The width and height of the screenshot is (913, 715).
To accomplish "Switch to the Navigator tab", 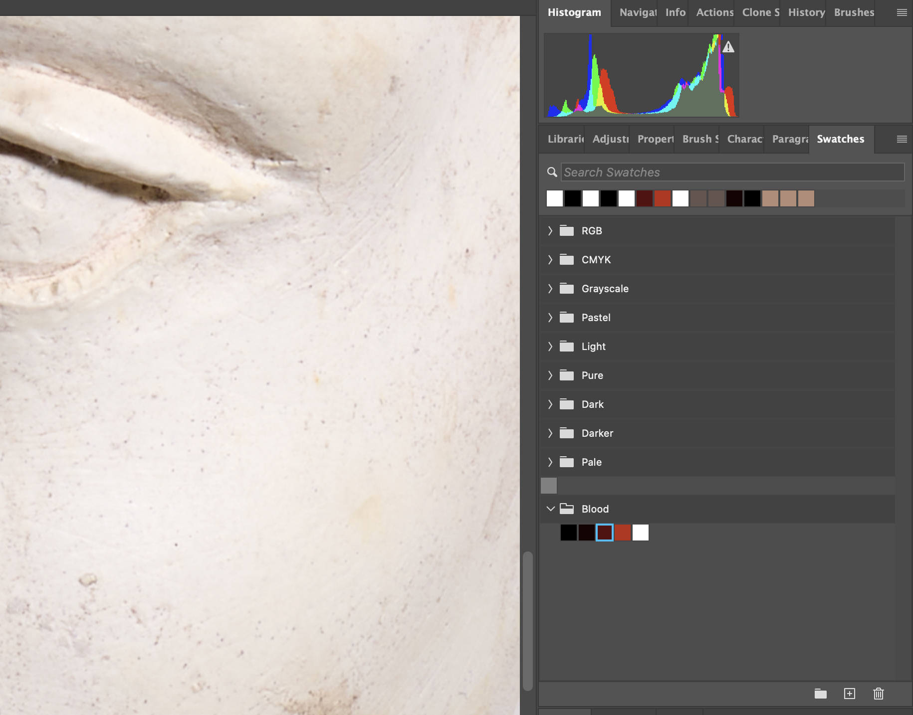I will pos(638,12).
